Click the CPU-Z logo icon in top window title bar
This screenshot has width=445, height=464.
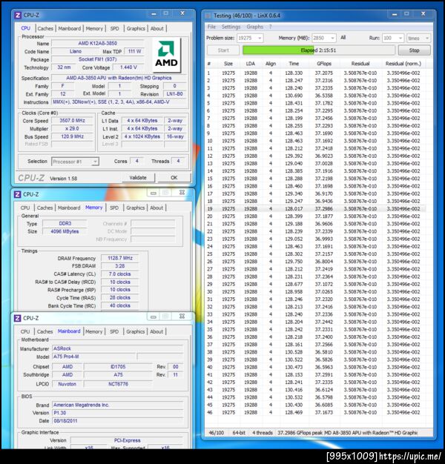[x=18, y=15]
